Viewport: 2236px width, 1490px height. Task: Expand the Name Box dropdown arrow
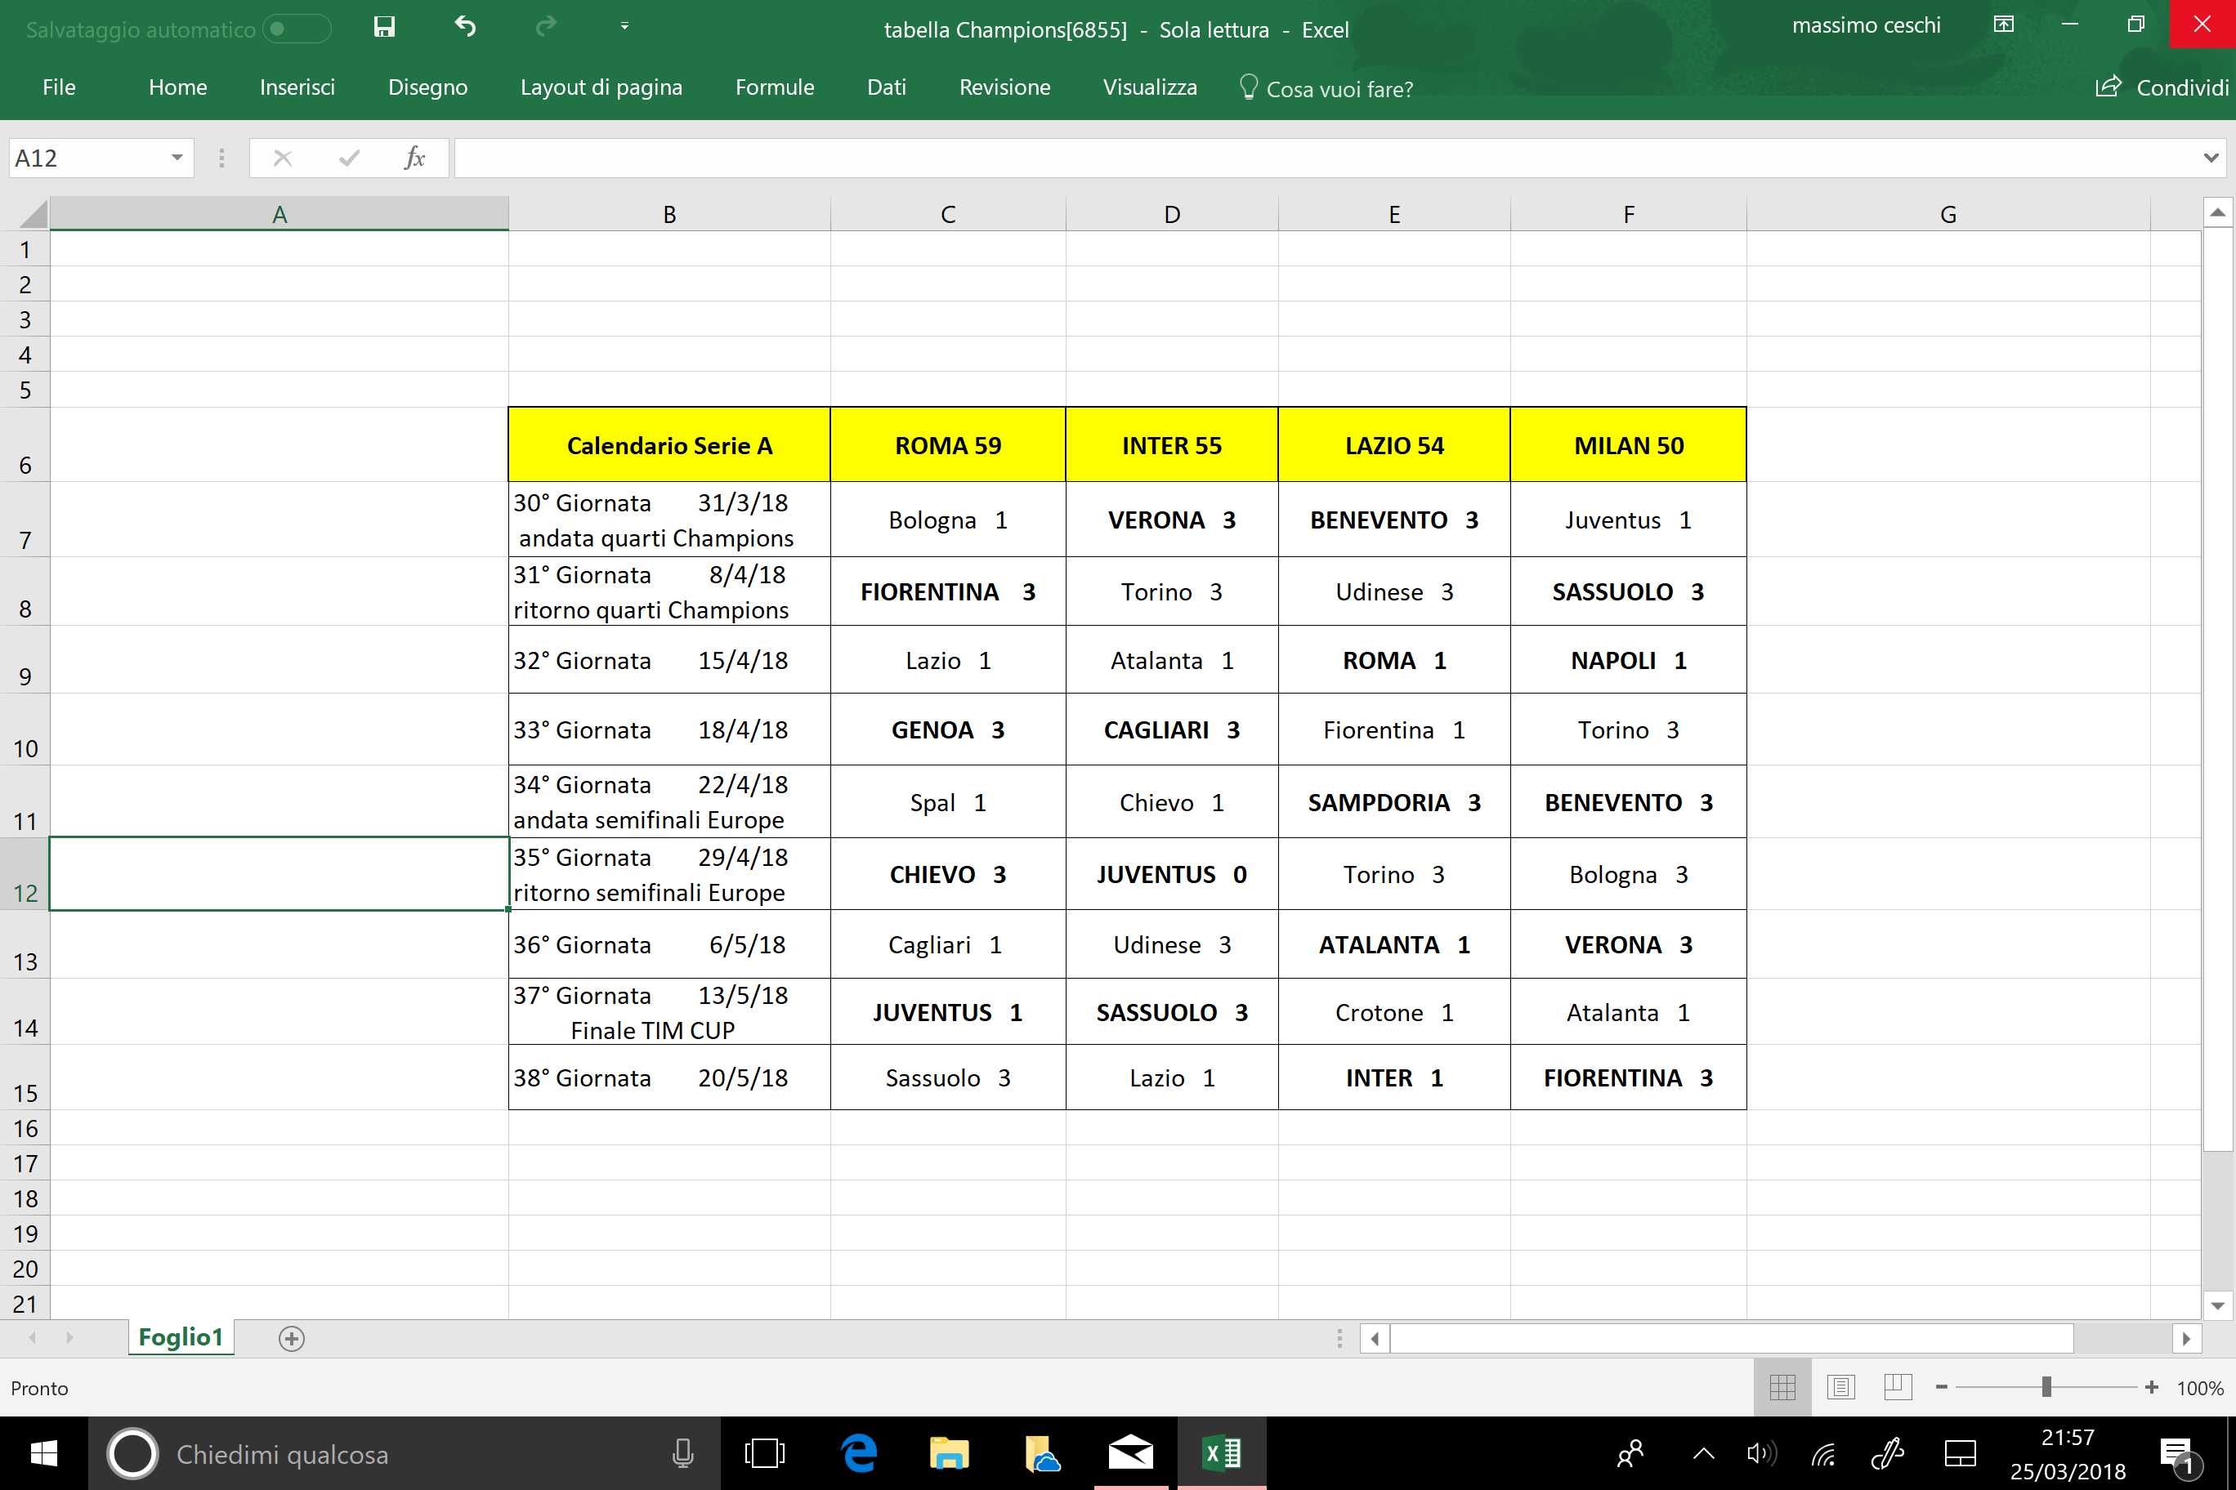(x=177, y=158)
